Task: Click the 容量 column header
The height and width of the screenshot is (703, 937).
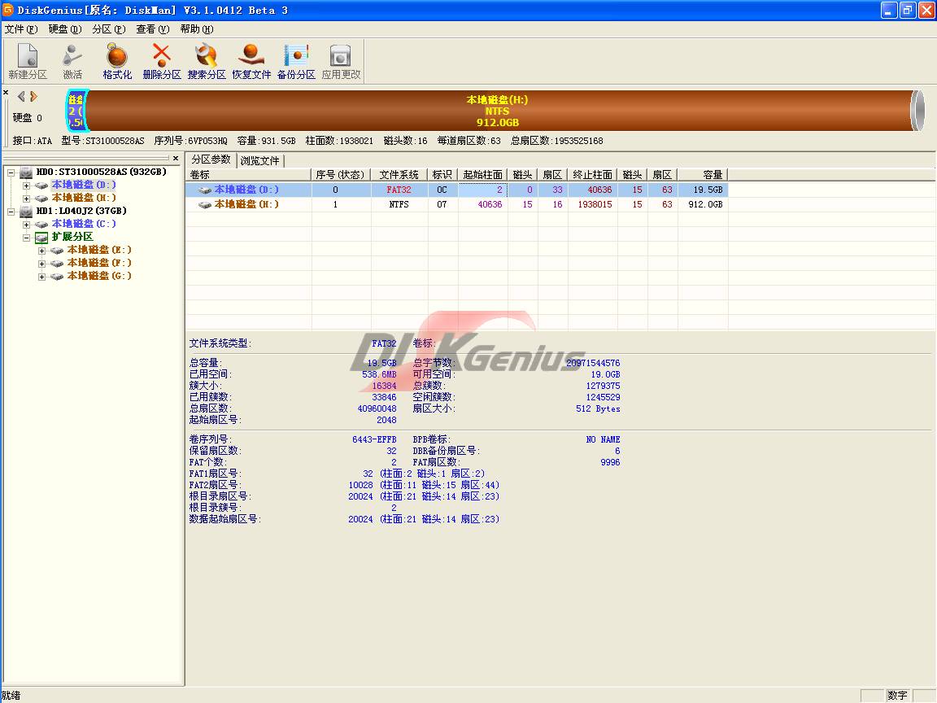Action: 703,175
